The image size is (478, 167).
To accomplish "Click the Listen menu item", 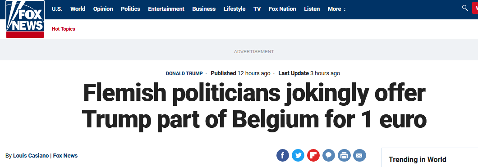I will (x=312, y=9).
